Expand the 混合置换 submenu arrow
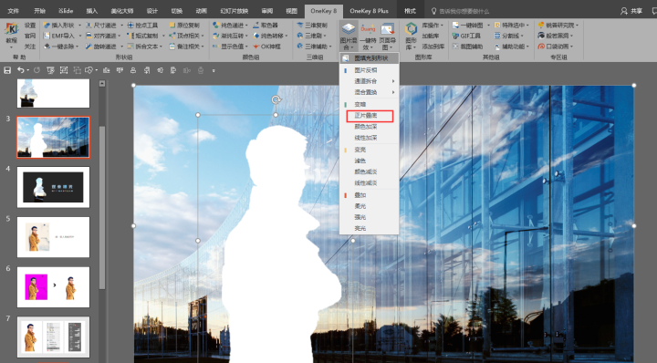 tap(393, 92)
